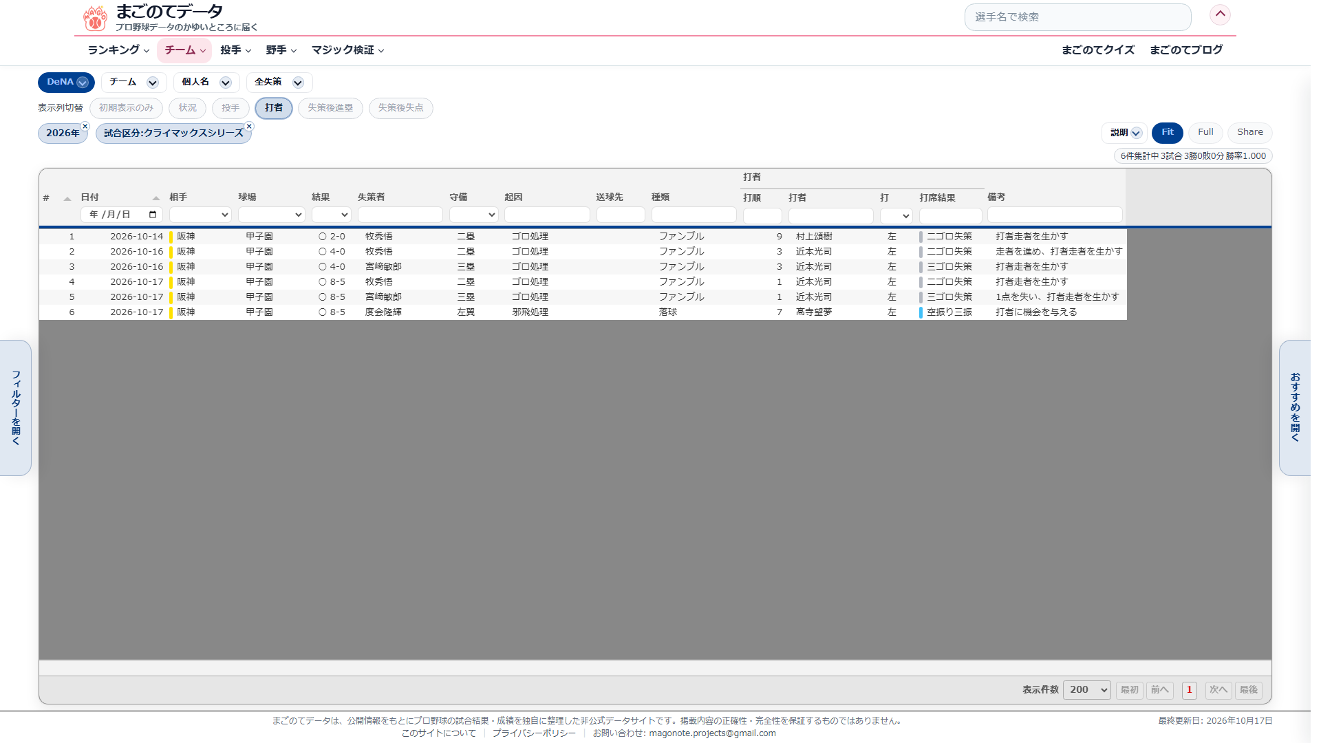Open the フィルターを開く side panel
The width and height of the screenshot is (1321, 743).
click(15, 407)
